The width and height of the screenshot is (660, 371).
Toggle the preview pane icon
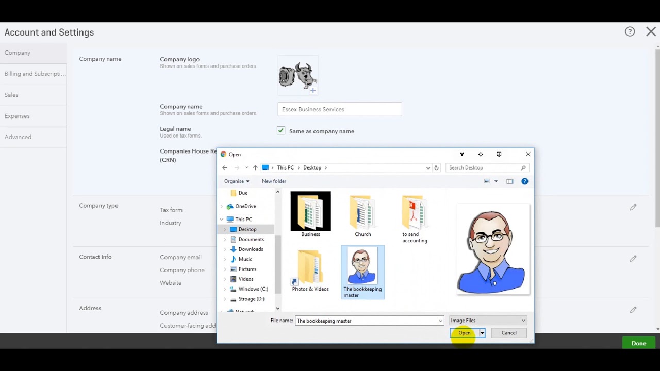pyautogui.click(x=510, y=181)
